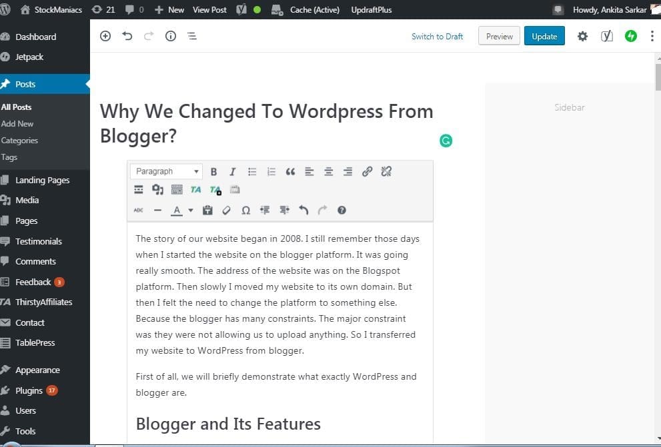The width and height of the screenshot is (661, 447).
Task: Open the Paragraph format dropdown
Action: pyautogui.click(x=167, y=171)
